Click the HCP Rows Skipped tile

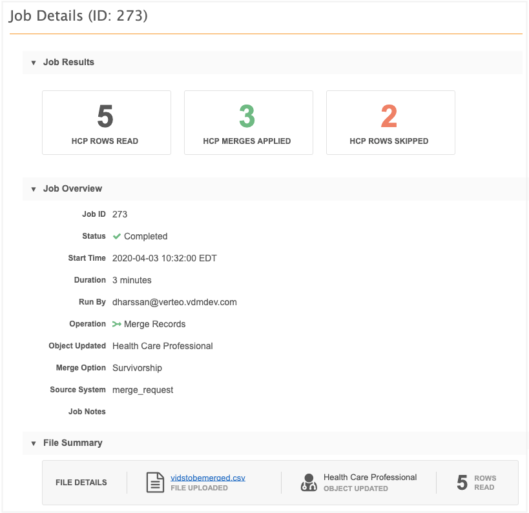pyautogui.click(x=391, y=123)
